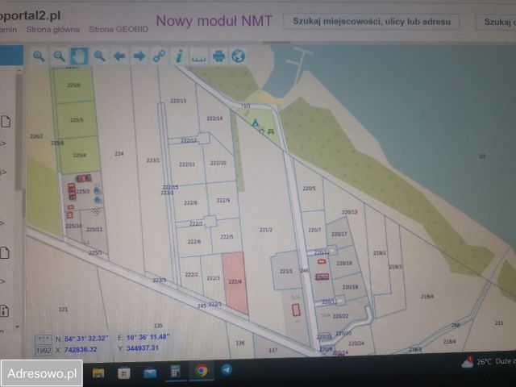Click the second document icon in sidebar
516x387 pixels.
tap(5, 252)
